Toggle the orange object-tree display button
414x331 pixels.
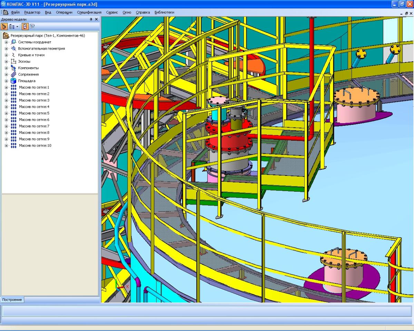click(x=25, y=26)
